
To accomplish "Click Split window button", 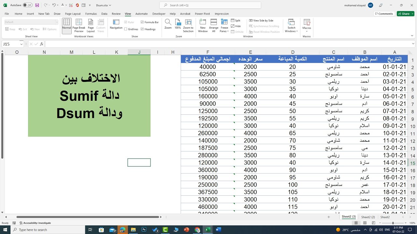I will [236, 20].
